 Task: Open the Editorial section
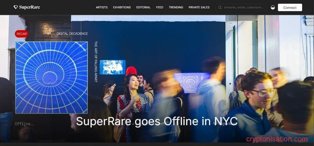144,7
